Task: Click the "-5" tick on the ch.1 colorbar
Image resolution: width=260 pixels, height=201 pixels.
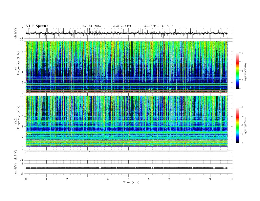Action: click(242, 71)
